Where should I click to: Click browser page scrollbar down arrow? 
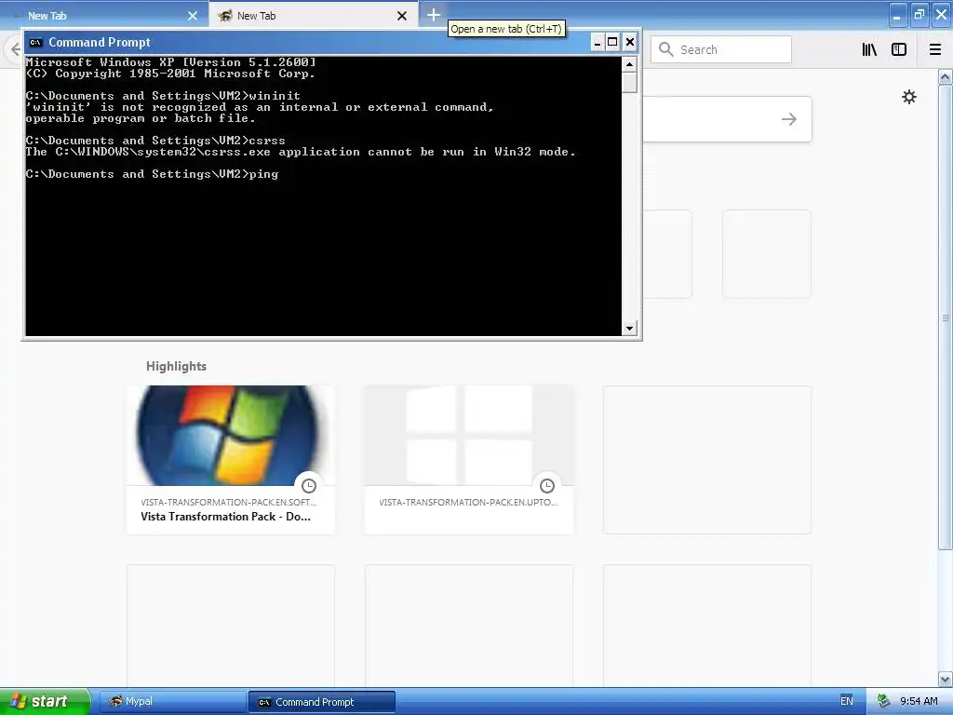click(x=946, y=679)
